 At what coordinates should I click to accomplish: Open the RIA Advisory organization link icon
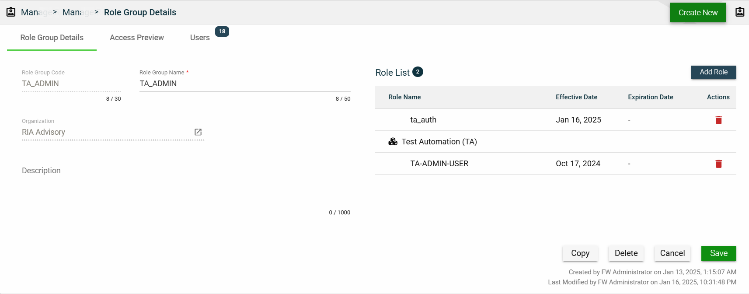pyautogui.click(x=198, y=132)
